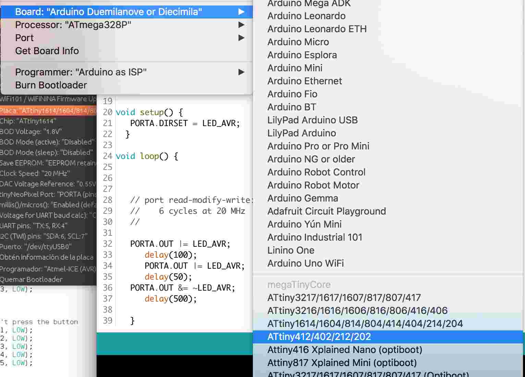Select Arduino NG or older
Screen dimensions: 525x377
click(x=388, y=159)
